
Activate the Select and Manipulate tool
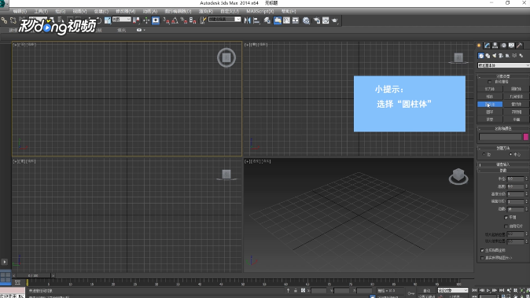pos(146,20)
